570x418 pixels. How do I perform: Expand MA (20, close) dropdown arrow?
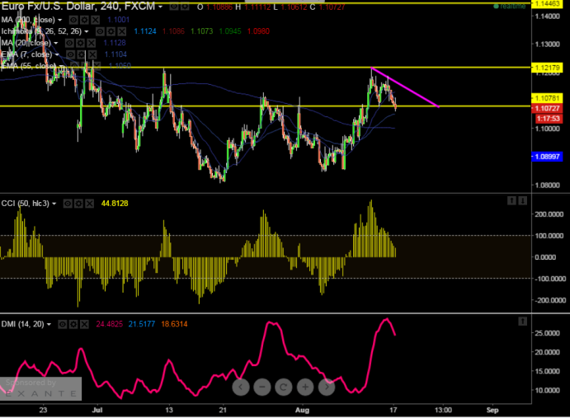(x=56, y=43)
